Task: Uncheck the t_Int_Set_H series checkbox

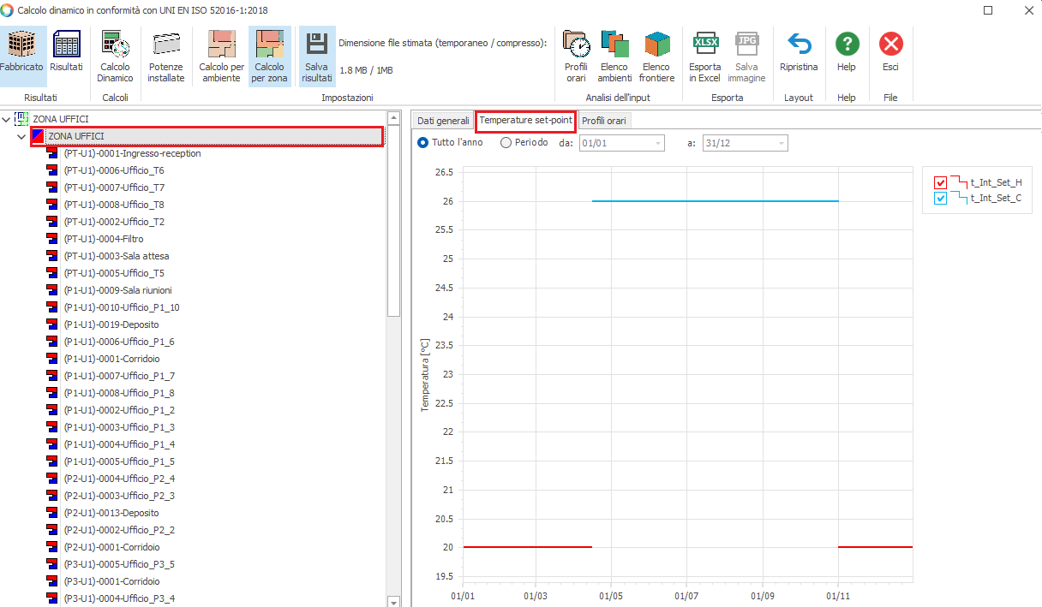Action: click(x=940, y=182)
